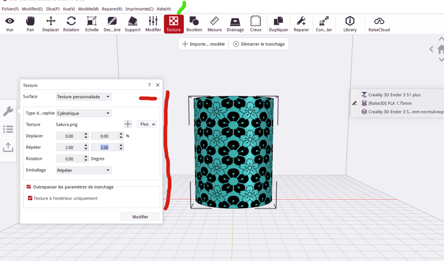Toggle Texture à l'extérieur uniquement checkbox

[x=30, y=198]
